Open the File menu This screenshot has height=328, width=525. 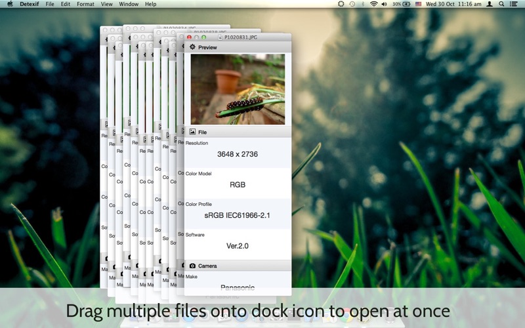[x=50, y=4]
